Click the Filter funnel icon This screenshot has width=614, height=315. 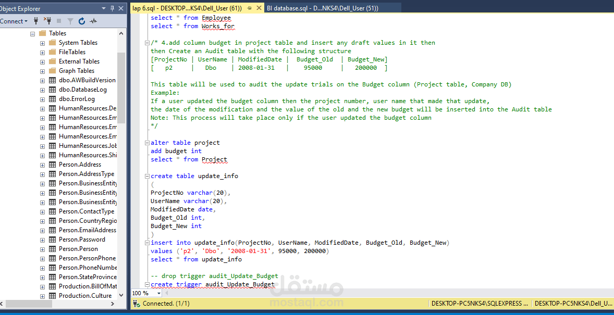coord(70,21)
